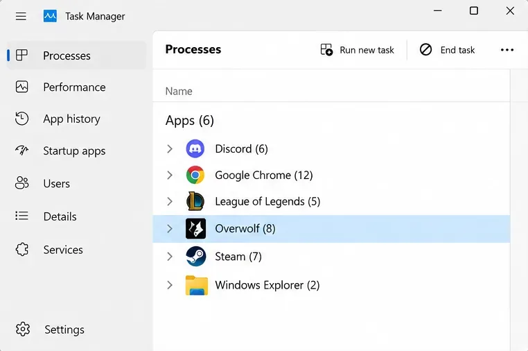Click the Overwolf wolf icon
The width and height of the screenshot is (528, 351).
(195, 229)
